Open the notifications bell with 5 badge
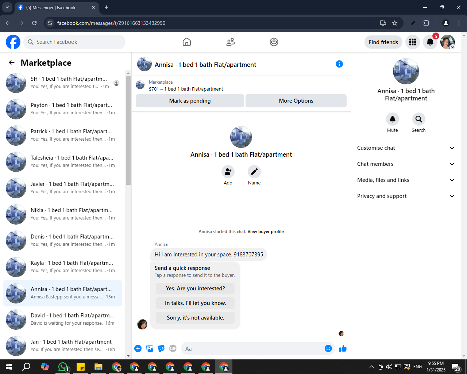467x374 pixels. (430, 42)
